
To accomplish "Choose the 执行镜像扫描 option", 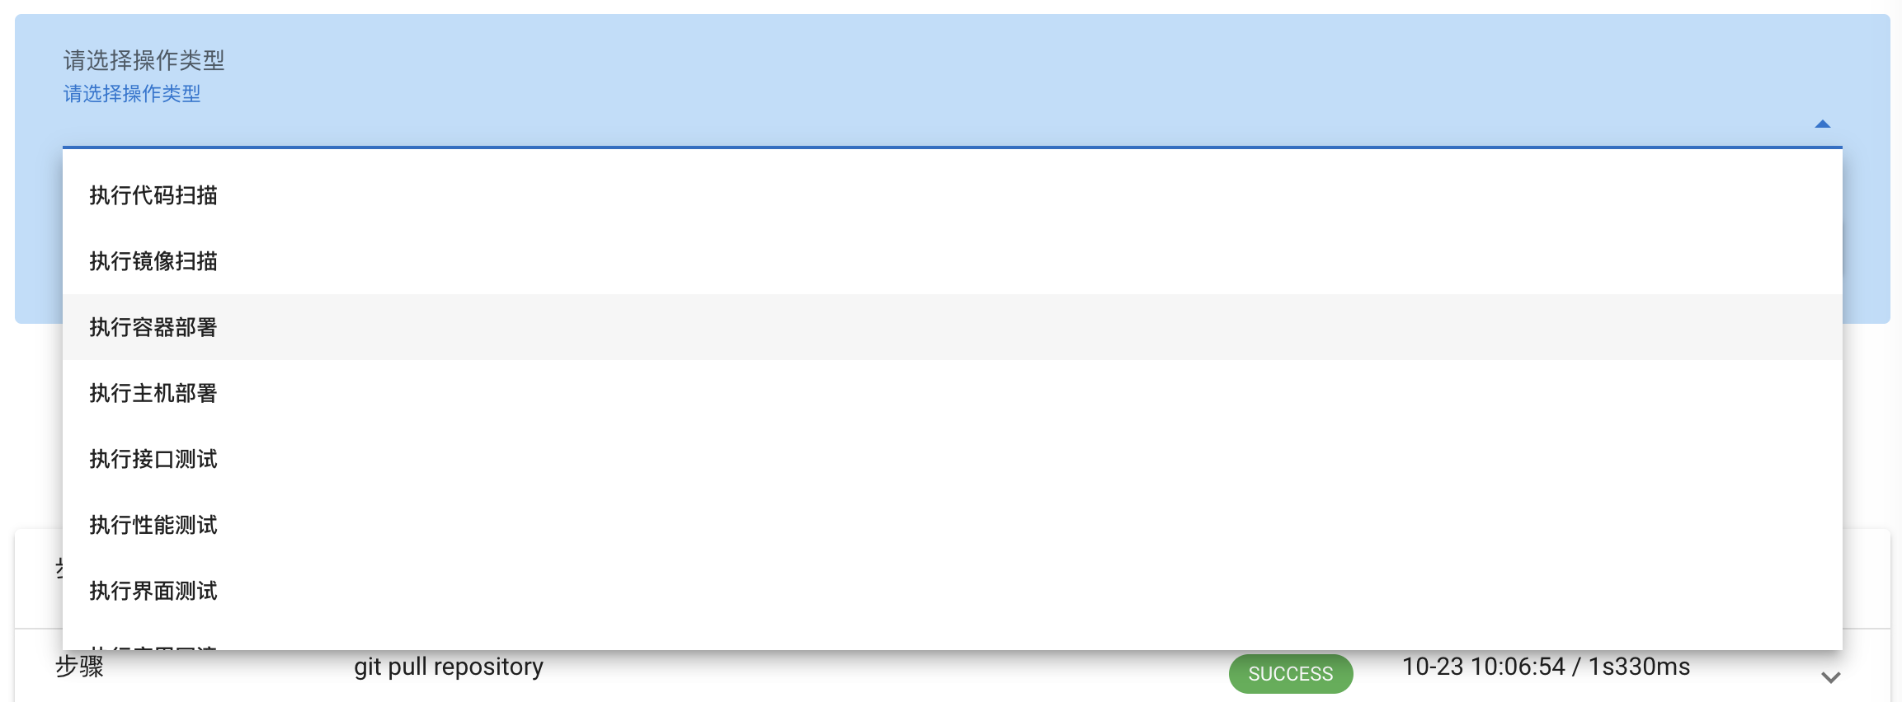I will pyautogui.click(x=153, y=261).
